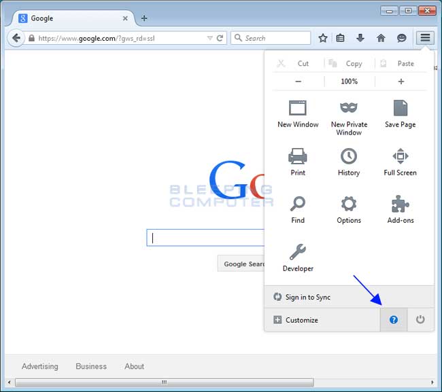Screen dimensions: 442x392
Task: Open the new tab plus button
Action: [x=144, y=18]
